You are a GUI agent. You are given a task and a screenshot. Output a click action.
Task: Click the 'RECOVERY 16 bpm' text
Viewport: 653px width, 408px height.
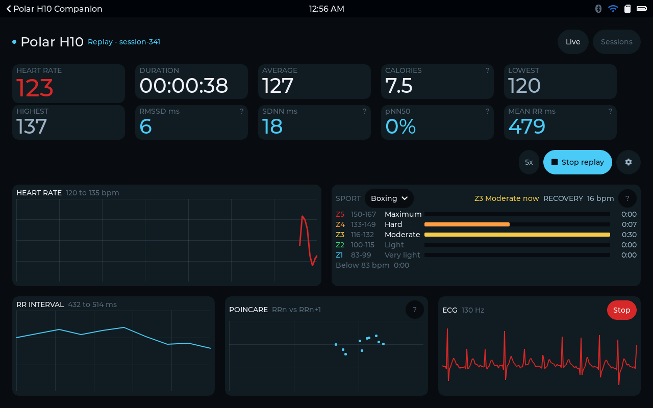[579, 198]
